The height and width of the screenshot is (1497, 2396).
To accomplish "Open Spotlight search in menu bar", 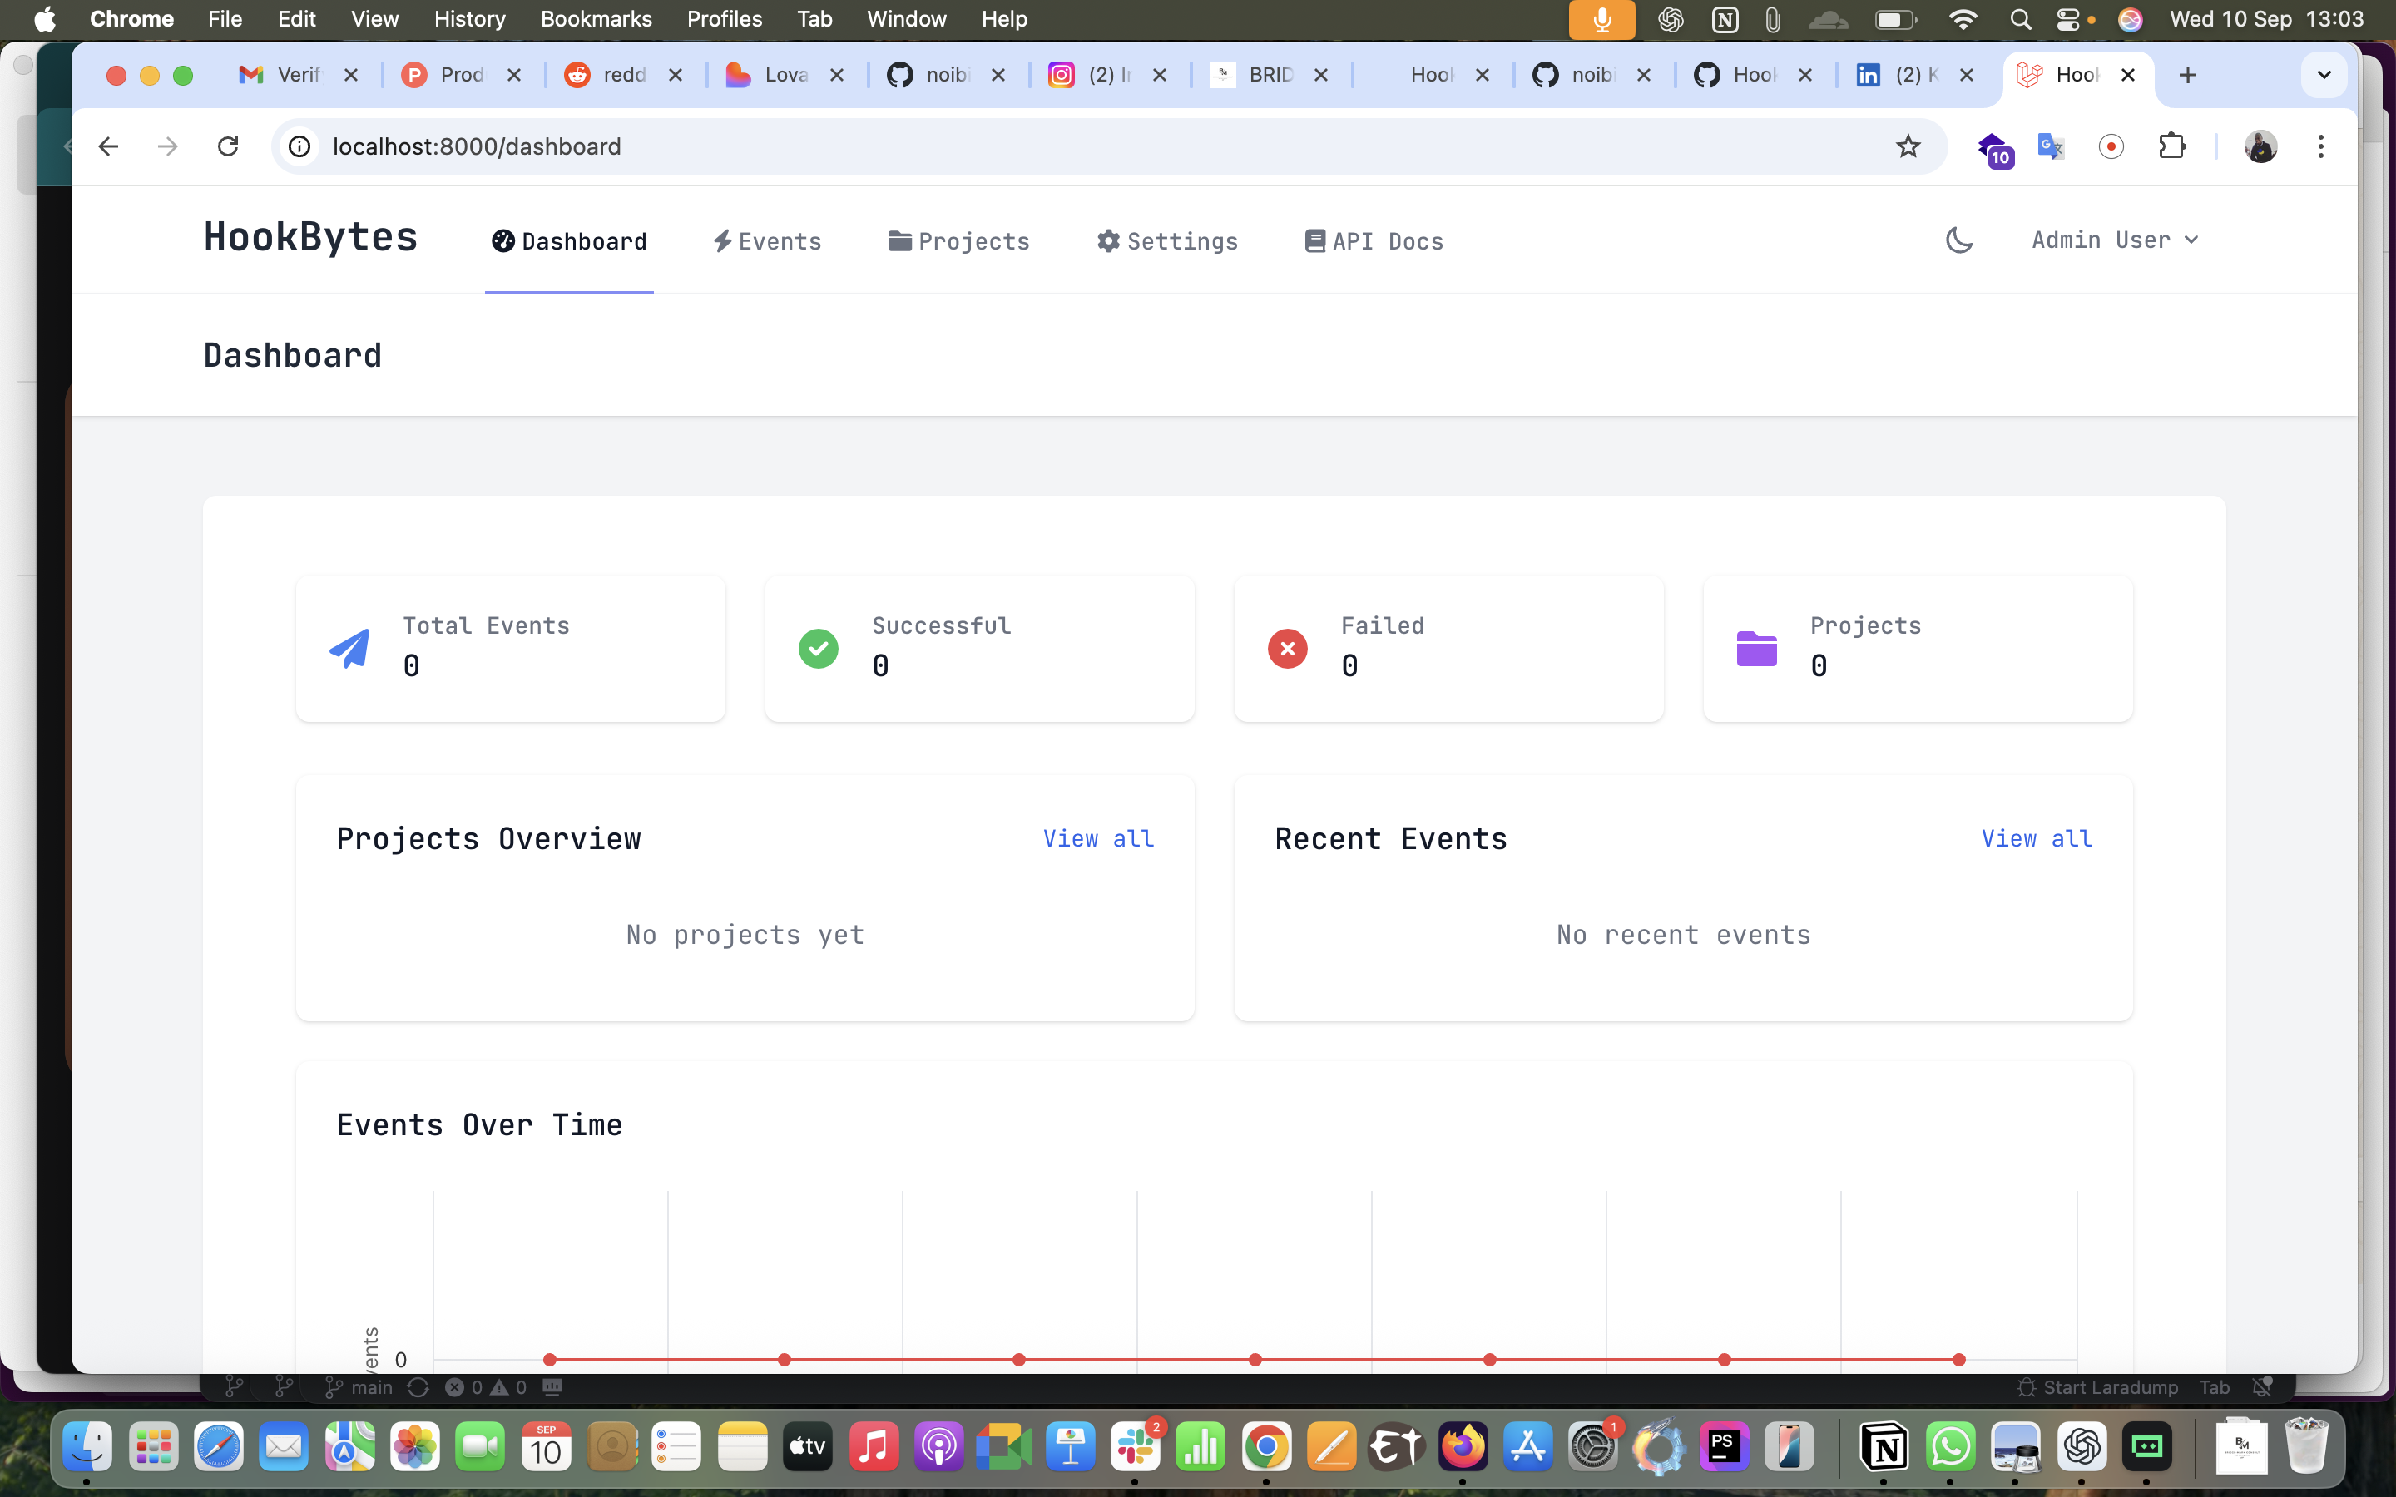I will point(2020,19).
